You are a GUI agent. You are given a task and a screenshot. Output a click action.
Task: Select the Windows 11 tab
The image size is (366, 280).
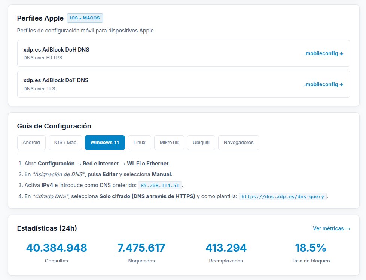pyautogui.click(x=105, y=143)
